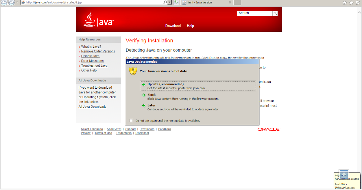
Task: Open the Feedback footer link
Action: click(165, 129)
